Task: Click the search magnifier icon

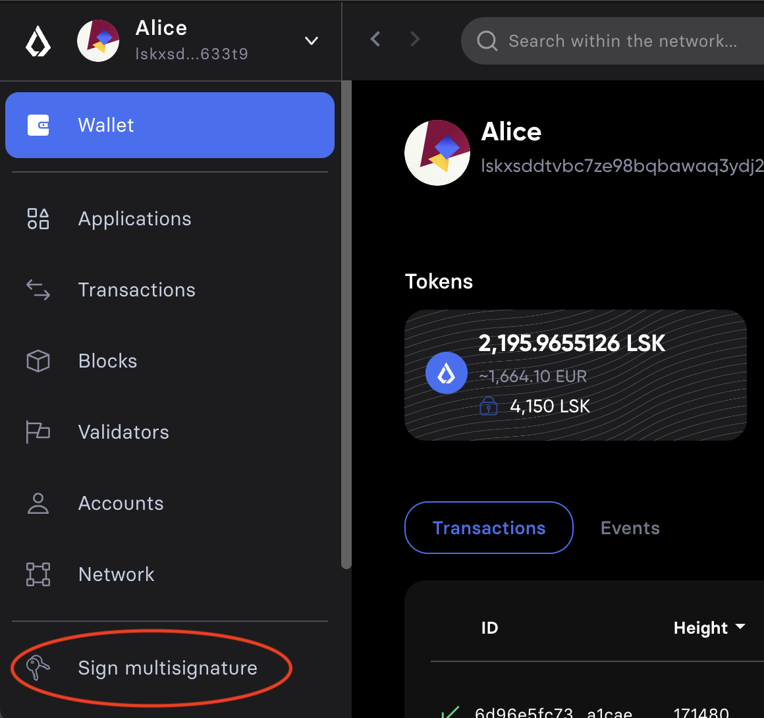Action: [487, 41]
